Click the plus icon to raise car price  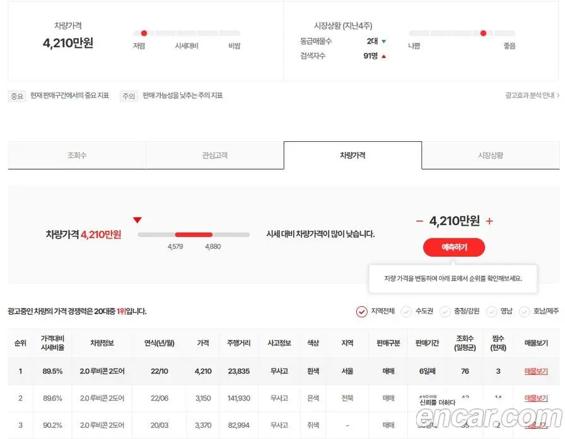[x=489, y=221]
